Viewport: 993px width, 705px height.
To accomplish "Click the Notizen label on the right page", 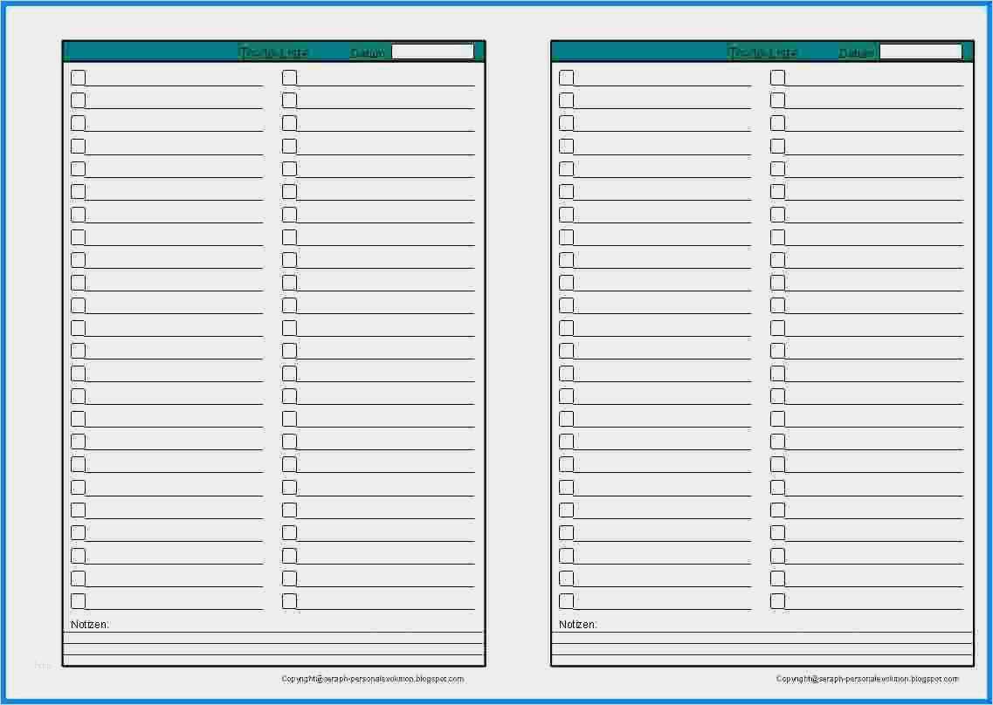I will click(578, 624).
